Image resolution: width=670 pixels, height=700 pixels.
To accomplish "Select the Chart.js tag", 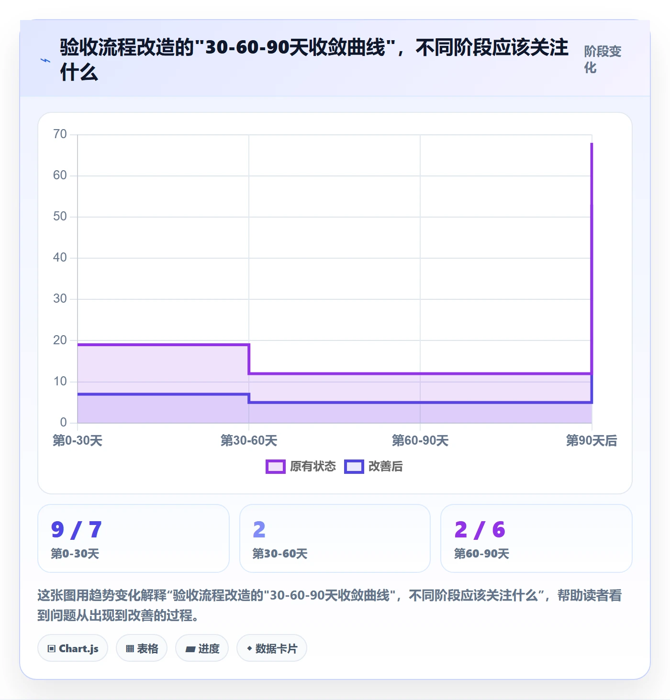I will click(x=73, y=648).
